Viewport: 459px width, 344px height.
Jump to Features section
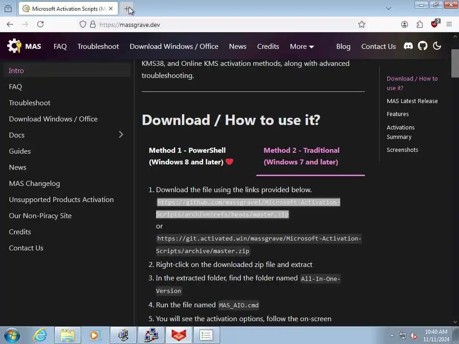pyautogui.click(x=398, y=114)
